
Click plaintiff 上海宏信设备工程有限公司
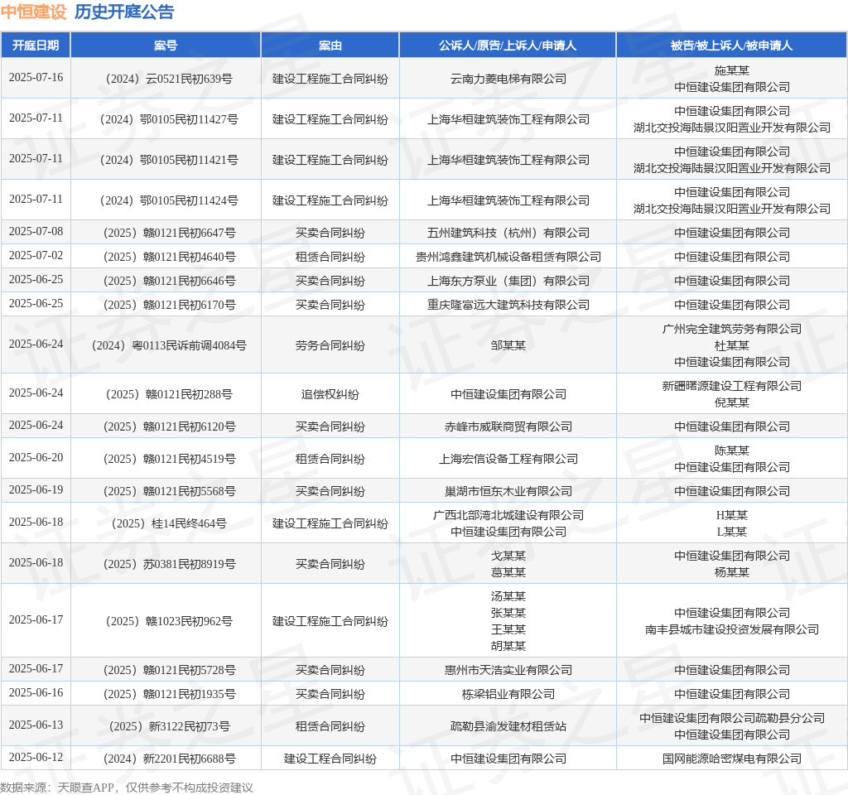[508, 459]
